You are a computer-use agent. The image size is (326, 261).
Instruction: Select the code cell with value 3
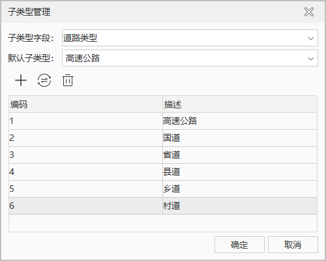point(85,155)
